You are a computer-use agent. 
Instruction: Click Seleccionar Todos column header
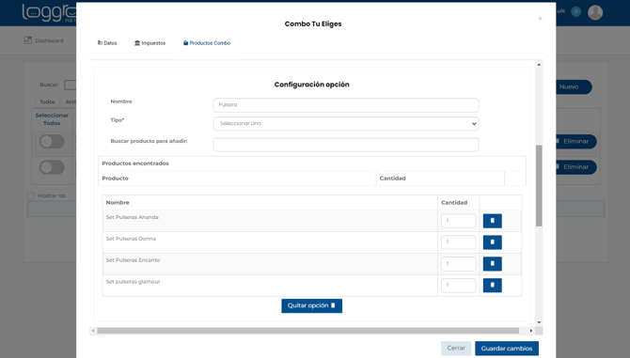pos(52,119)
